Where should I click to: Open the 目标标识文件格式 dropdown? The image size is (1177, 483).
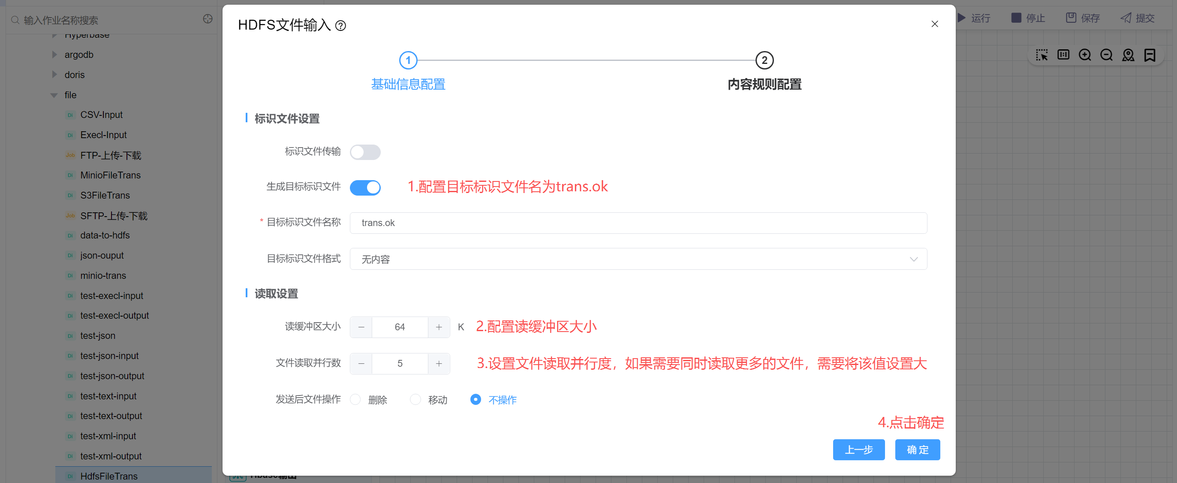pyautogui.click(x=638, y=259)
